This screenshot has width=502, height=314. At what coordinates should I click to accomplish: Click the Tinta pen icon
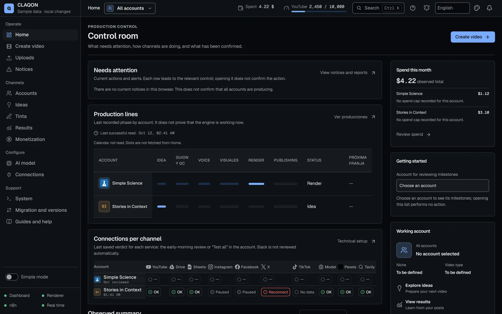click(9, 116)
